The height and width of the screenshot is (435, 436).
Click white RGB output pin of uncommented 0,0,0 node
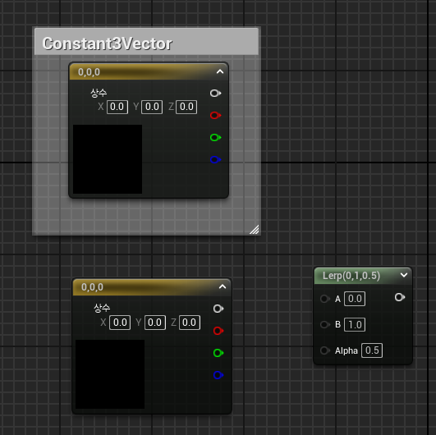pyautogui.click(x=218, y=309)
